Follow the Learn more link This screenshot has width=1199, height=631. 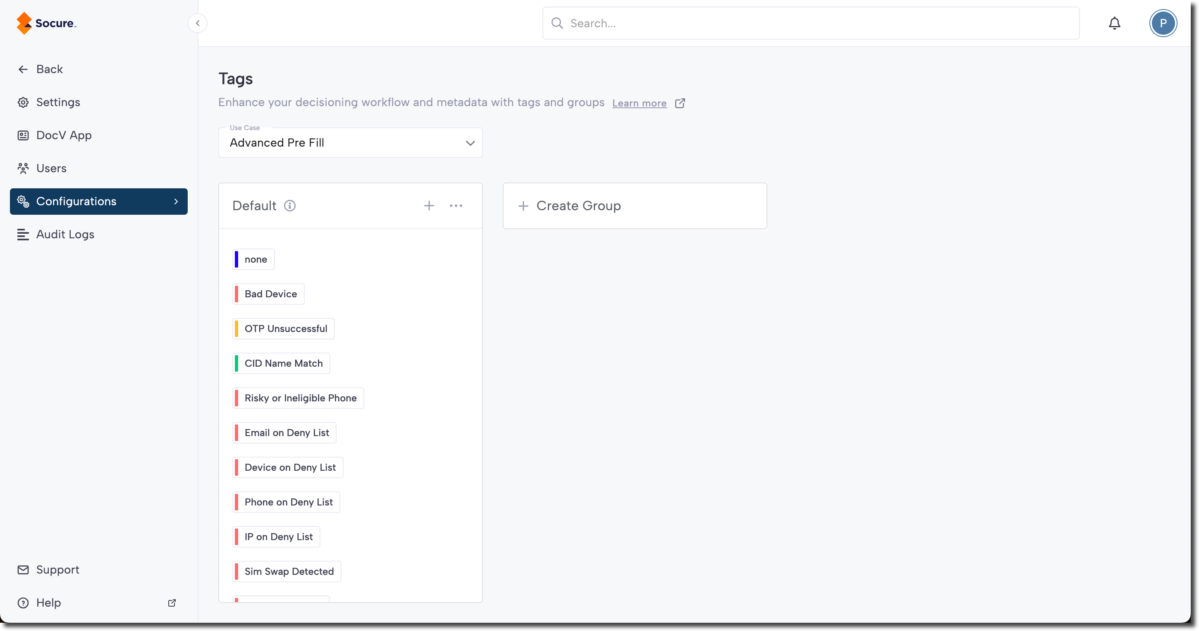point(639,103)
